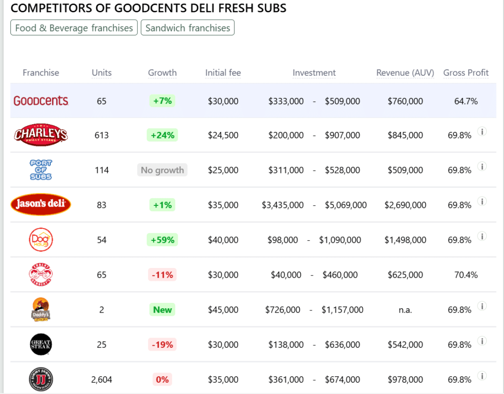Screen dimensions: 504x394
Task: Click the +7% growth badge
Action: click(162, 101)
